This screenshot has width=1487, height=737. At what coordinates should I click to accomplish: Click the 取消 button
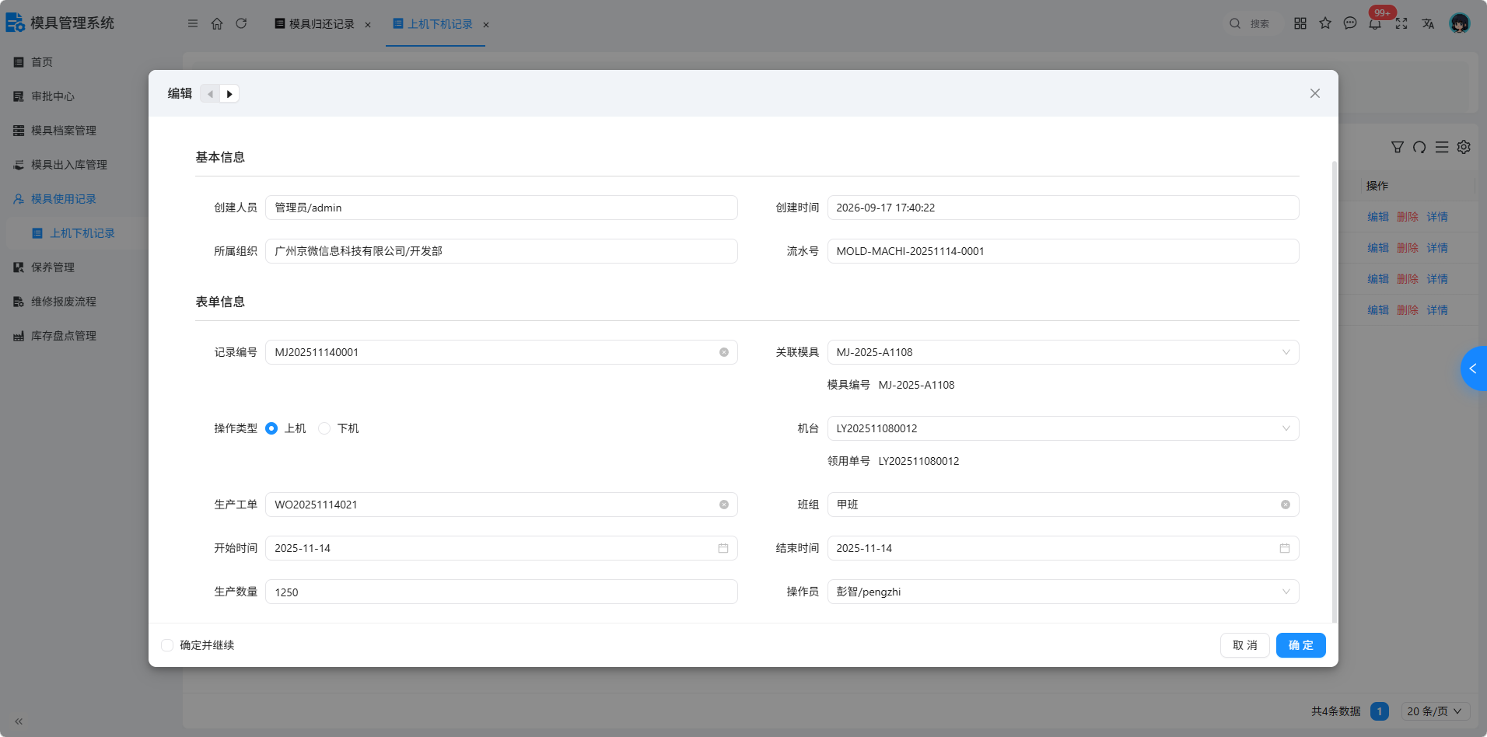coord(1245,645)
